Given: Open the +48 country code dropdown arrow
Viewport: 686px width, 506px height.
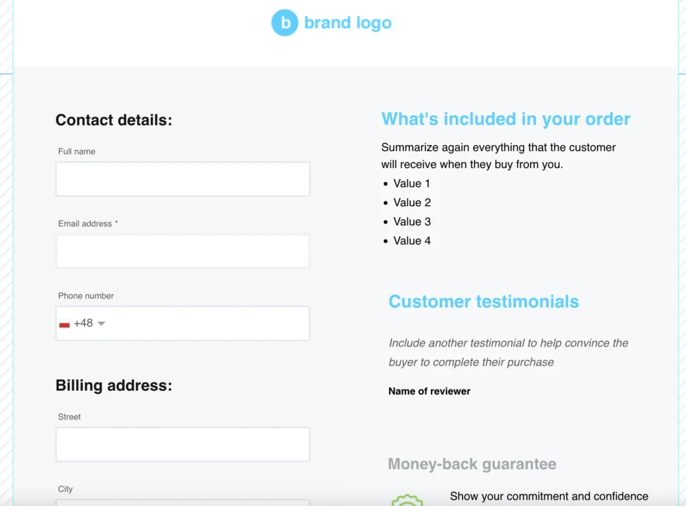Looking at the screenshot, I should pyautogui.click(x=102, y=324).
